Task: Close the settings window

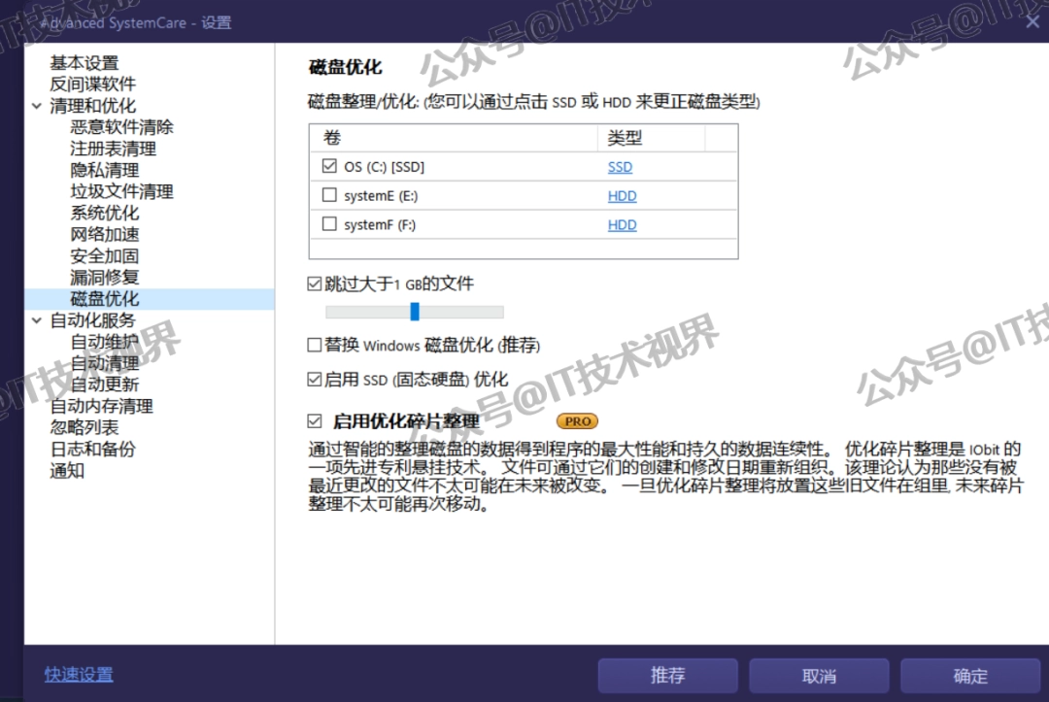Action: 1032,21
